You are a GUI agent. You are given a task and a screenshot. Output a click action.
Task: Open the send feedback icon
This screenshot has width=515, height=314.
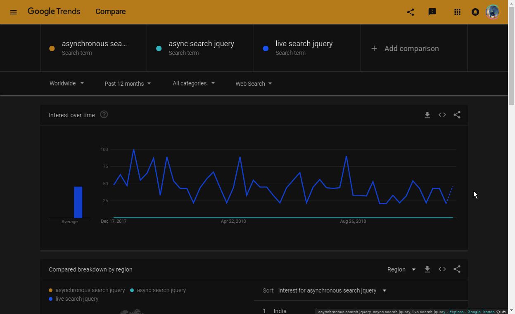(432, 12)
